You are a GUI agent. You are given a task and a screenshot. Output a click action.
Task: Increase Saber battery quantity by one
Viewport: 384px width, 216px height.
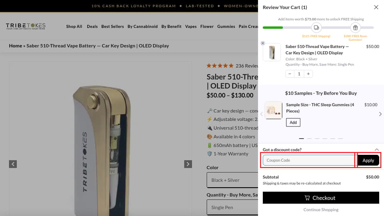click(308, 74)
